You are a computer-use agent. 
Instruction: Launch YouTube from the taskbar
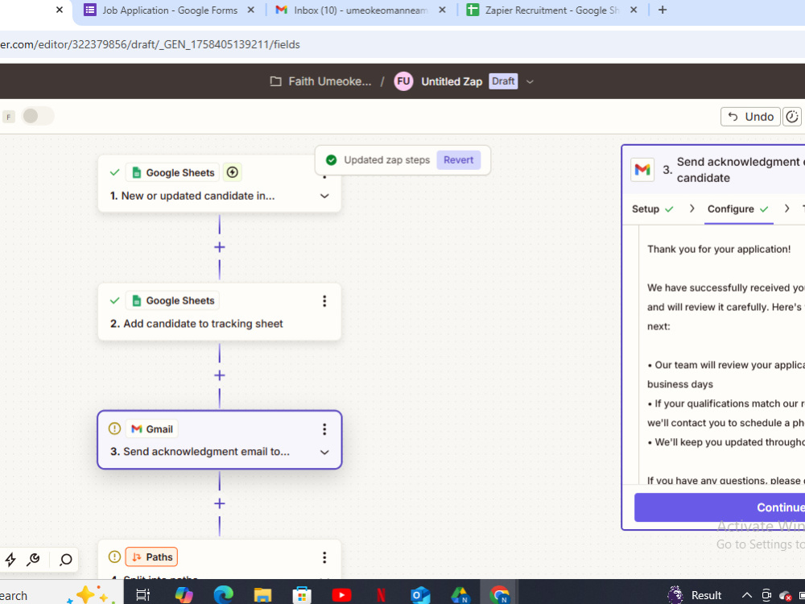point(341,595)
